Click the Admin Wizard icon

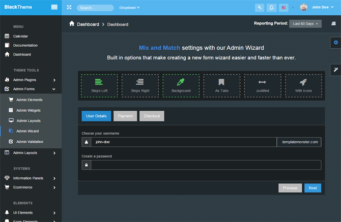[x=11, y=131]
